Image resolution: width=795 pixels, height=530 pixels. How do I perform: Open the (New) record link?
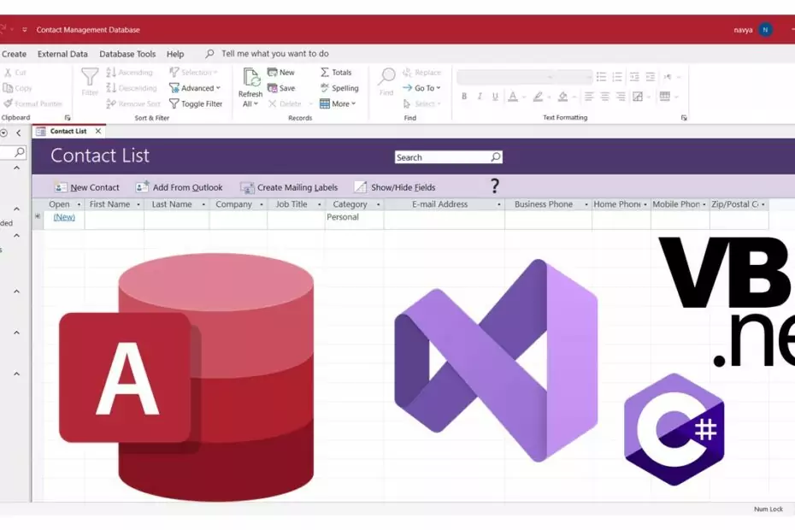[64, 217]
